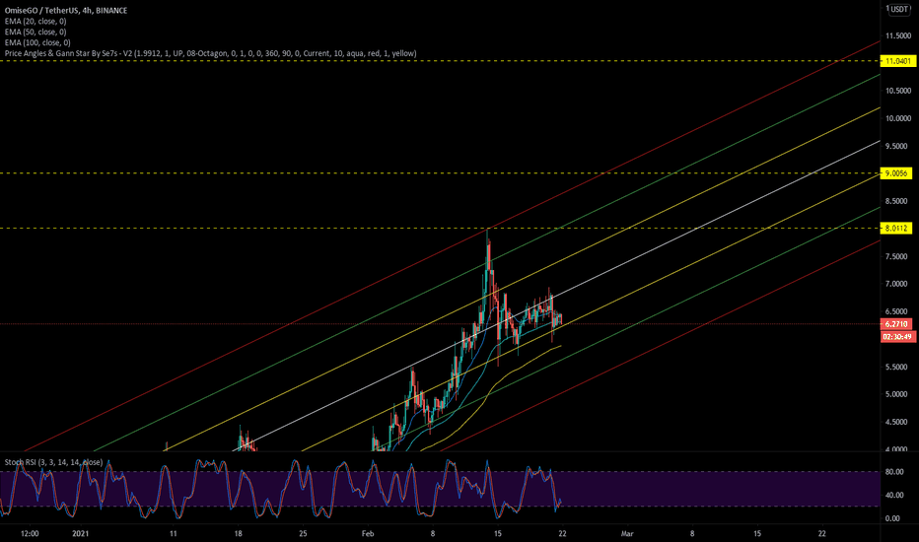Viewport: 919px width, 542px height.
Task: Click the 12:00 label on time axis
Action: coord(30,534)
